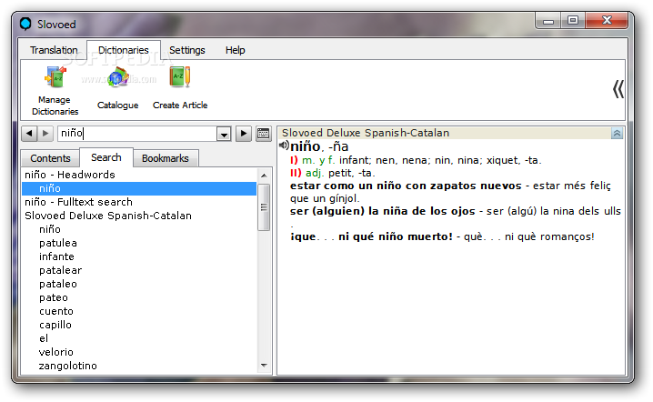Select the Dictionaries tab
Image resolution: width=653 pixels, height=402 pixels.
pos(124,50)
